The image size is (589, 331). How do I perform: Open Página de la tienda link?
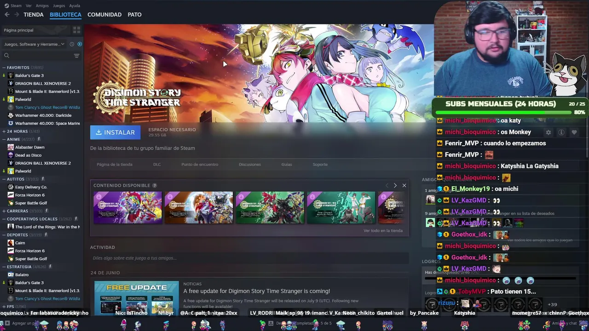(115, 165)
